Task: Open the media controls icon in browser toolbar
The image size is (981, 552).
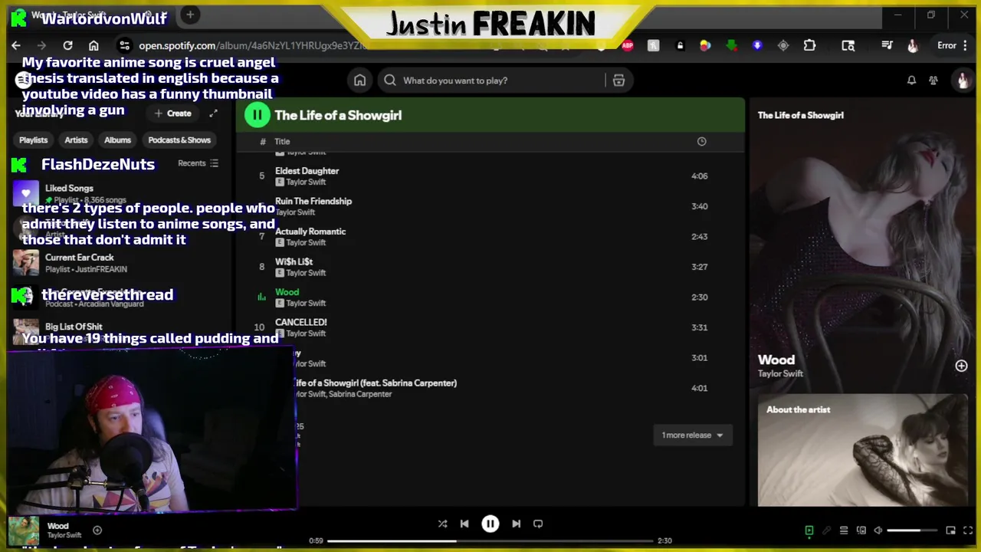Action: point(887,45)
